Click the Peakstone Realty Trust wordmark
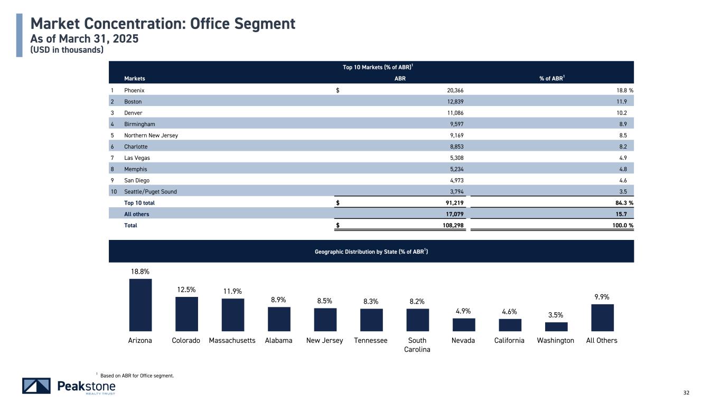This screenshot has width=721, height=405. tap(86, 387)
